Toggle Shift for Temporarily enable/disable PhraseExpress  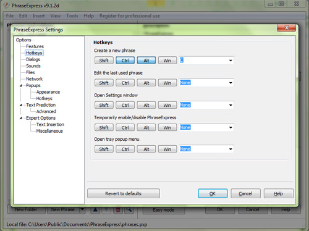point(104,127)
